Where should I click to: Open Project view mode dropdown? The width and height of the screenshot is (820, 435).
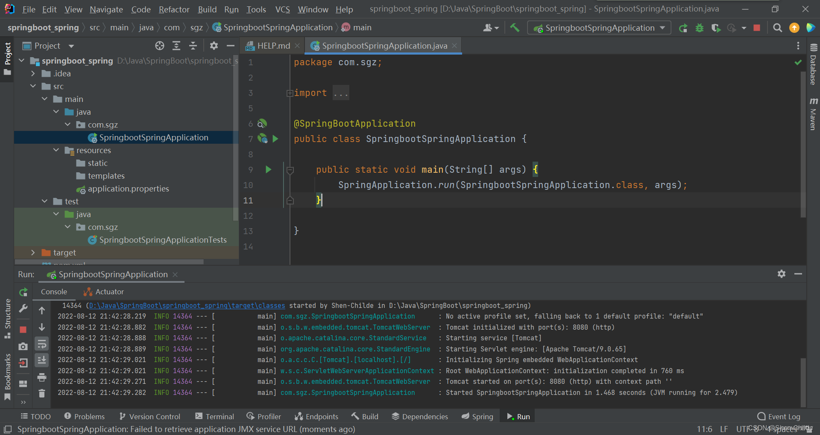pos(71,46)
